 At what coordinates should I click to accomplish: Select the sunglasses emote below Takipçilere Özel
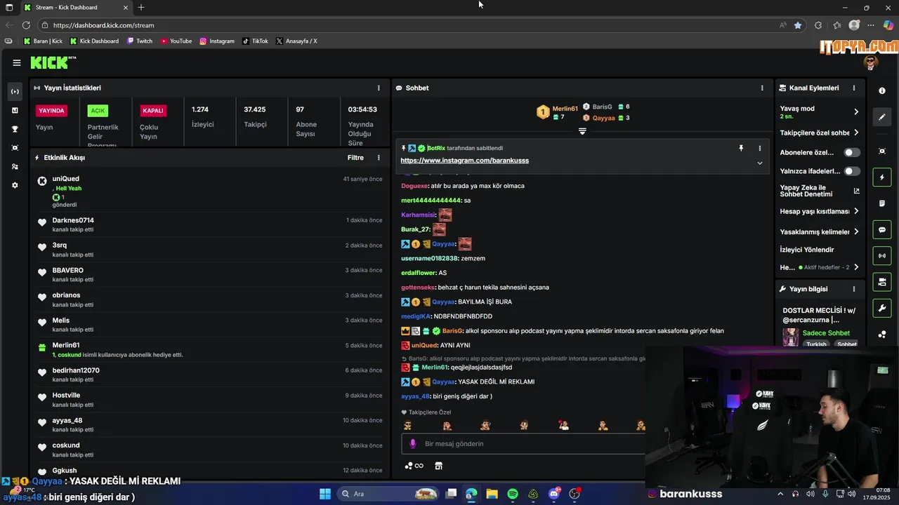407,425
